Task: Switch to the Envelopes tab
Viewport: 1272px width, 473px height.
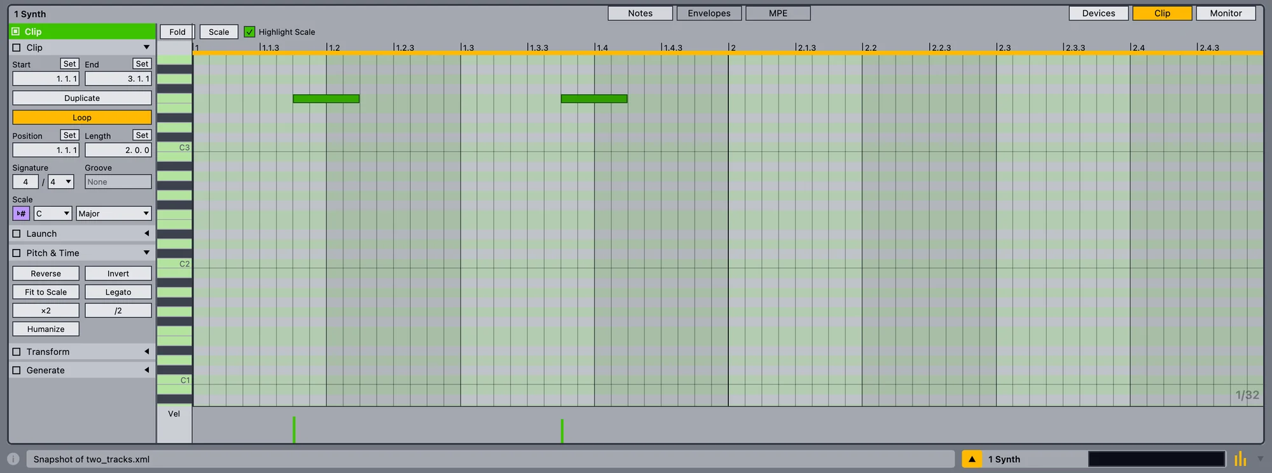Action: (x=709, y=13)
